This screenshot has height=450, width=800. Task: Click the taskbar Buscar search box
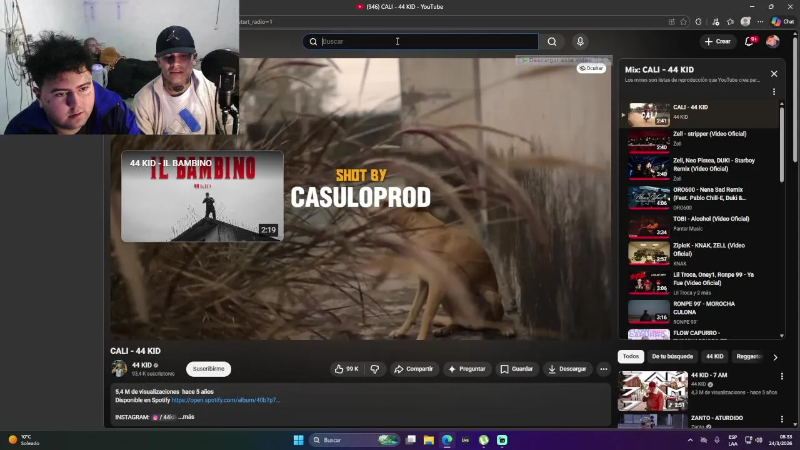[x=354, y=440]
